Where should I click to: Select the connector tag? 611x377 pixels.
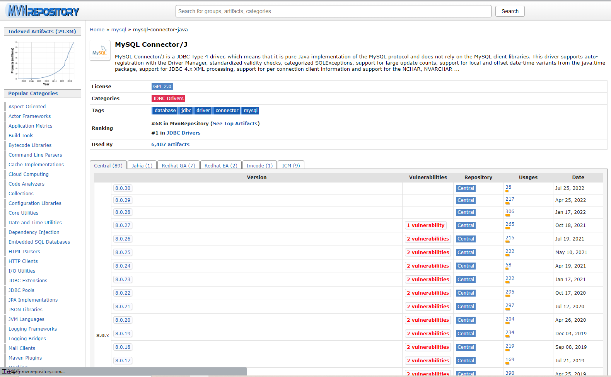tap(227, 111)
